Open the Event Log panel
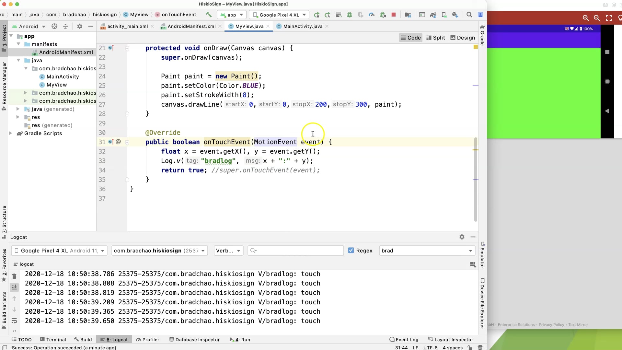The width and height of the screenshot is (622, 350). (x=404, y=339)
